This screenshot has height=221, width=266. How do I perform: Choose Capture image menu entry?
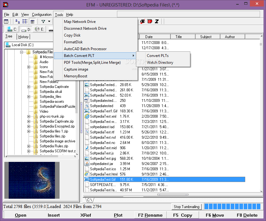[95, 69]
